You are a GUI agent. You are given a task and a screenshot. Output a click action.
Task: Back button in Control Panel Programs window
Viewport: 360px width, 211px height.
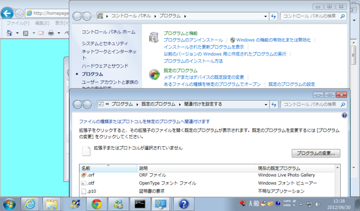77,16
